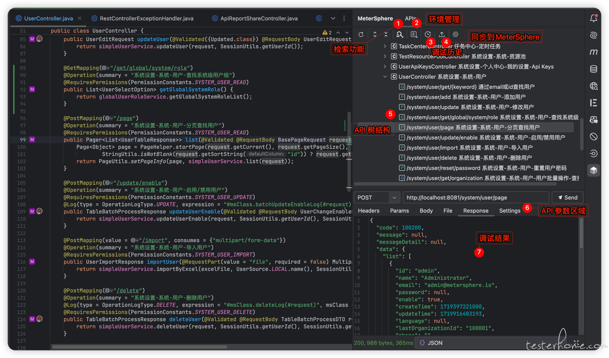Viewport: 609px width, 358px height.
Task: Jump to next highlighted error arrow
Action: (x=347, y=33)
